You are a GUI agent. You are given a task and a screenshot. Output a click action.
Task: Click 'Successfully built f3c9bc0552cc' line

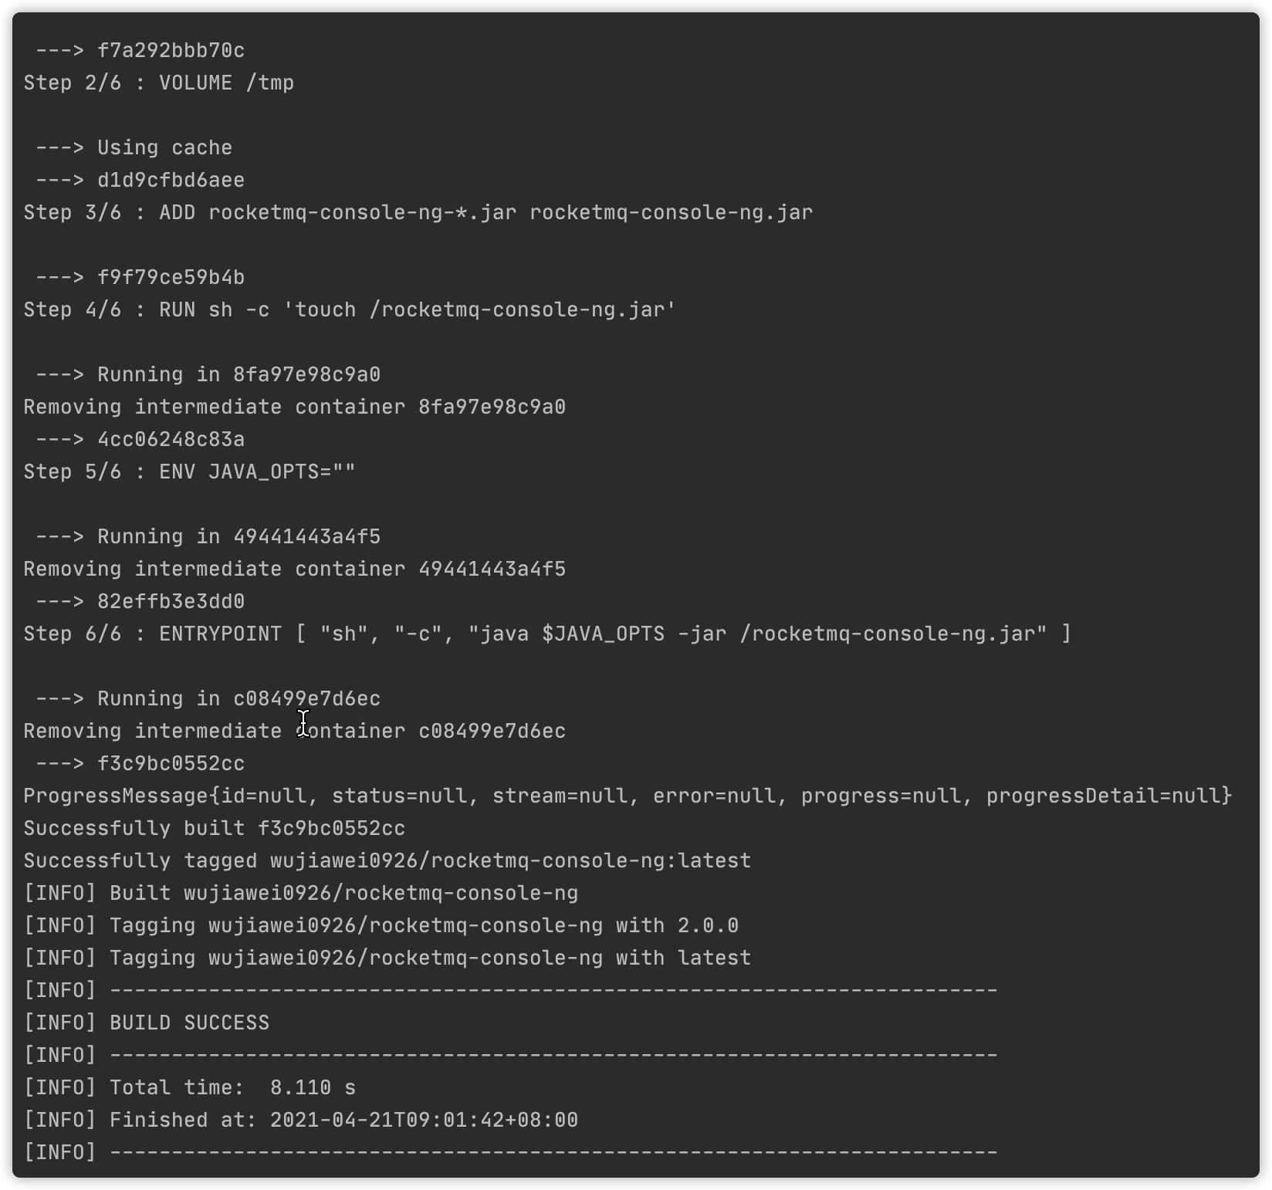pyautogui.click(x=215, y=828)
